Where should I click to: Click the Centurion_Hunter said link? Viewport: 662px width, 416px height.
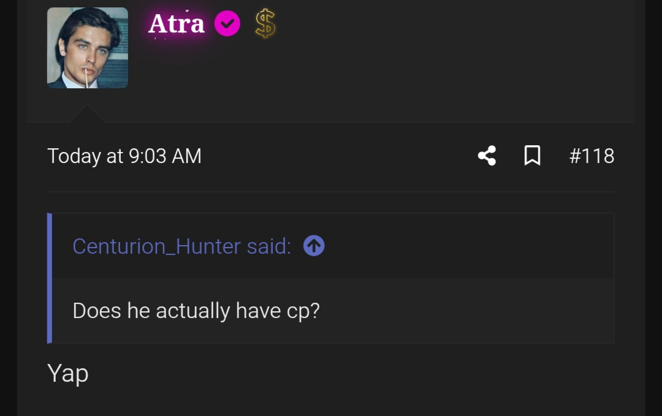pos(182,246)
